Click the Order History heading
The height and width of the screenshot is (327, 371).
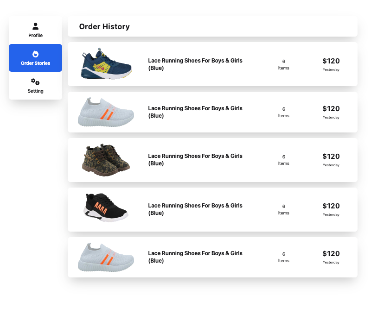click(104, 27)
